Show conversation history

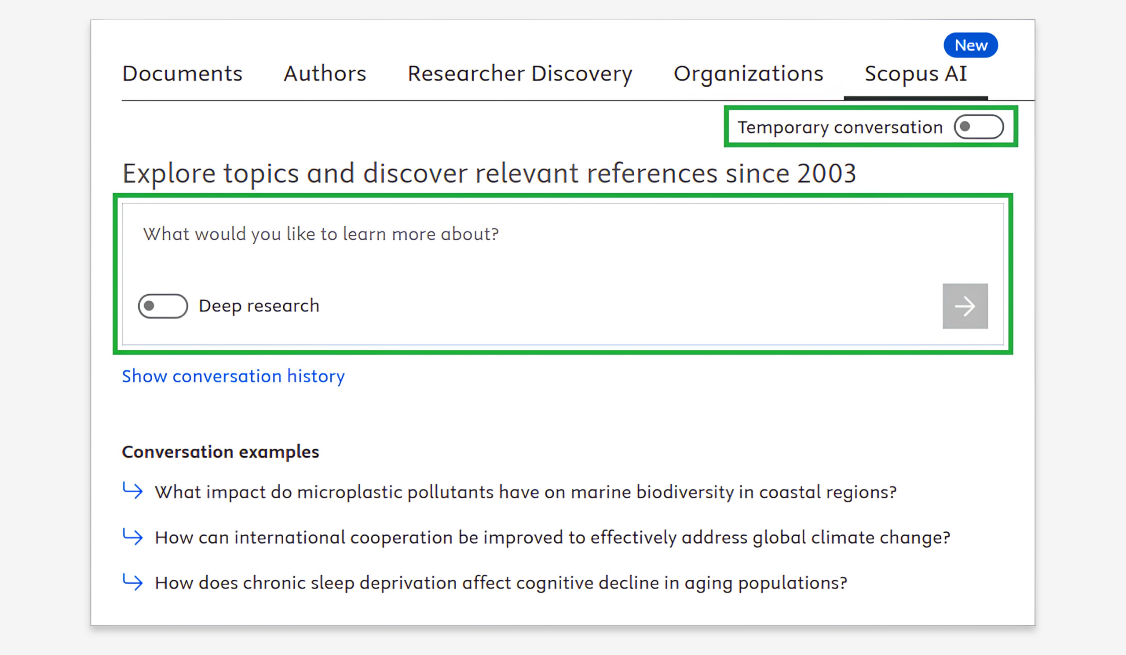pos(233,376)
